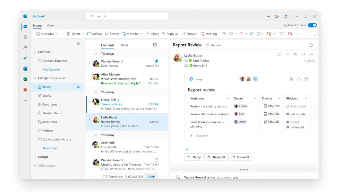Open PowerPoint from the left app bar

25,90
